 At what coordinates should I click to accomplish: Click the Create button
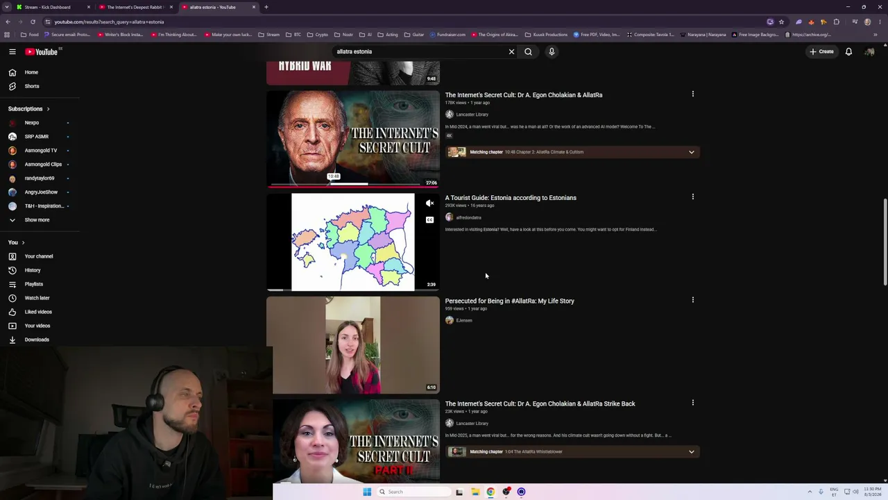tap(821, 51)
